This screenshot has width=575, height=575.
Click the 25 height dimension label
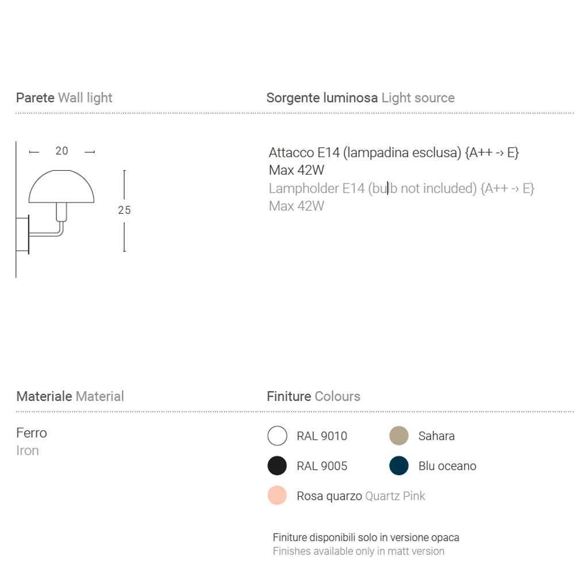(x=124, y=210)
